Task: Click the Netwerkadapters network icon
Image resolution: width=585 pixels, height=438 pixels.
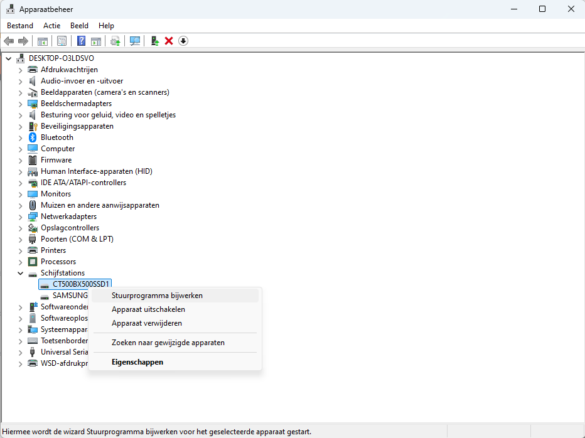Action: pyautogui.click(x=33, y=216)
